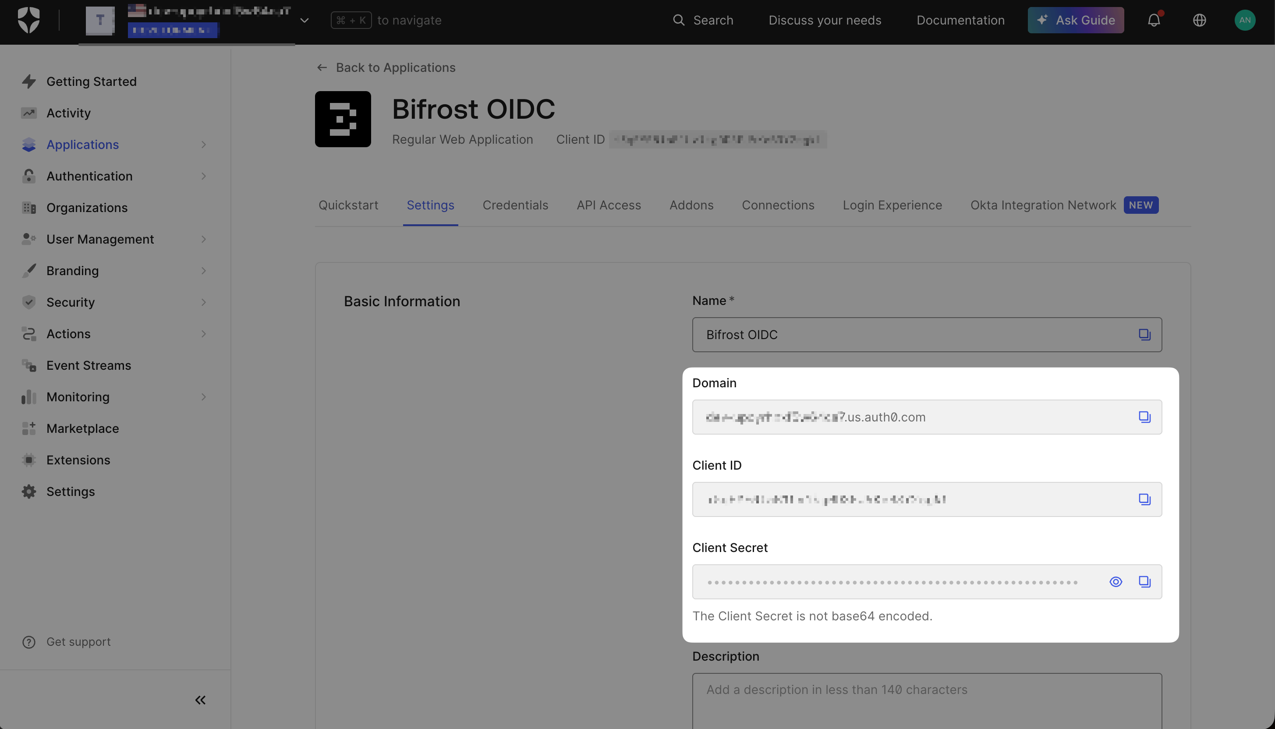
Task: Click the sidebar Settings gear icon
Action: (x=29, y=491)
